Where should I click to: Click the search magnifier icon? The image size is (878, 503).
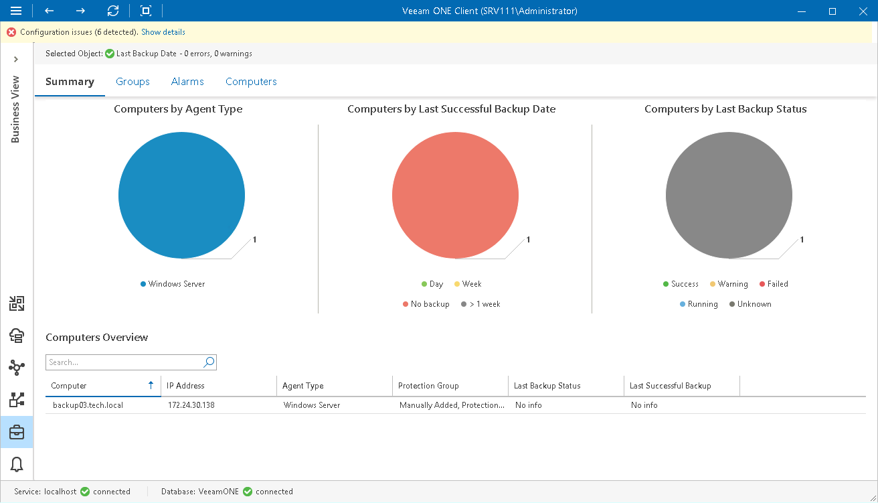tap(209, 362)
